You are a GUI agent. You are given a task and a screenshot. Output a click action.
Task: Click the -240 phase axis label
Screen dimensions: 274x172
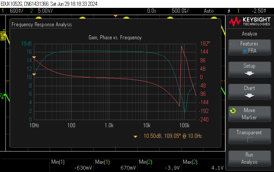pyautogui.click(x=204, y=119)
